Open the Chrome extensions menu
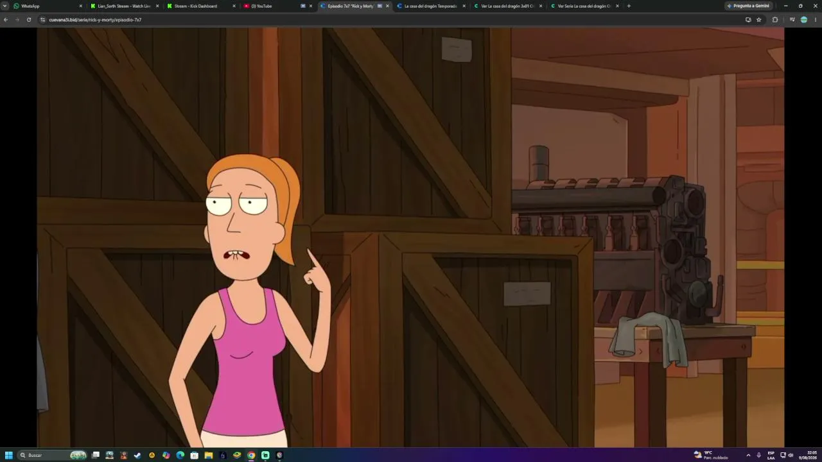Viewport: 822px width, 462px height. click(775, 20)
